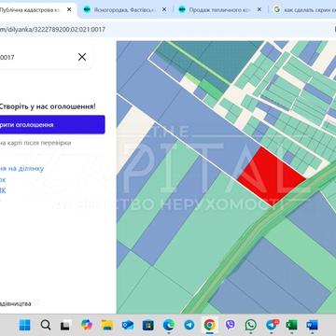Open Task View on the taskbar
Screen dimensions: 336x336
coord(65,325)
